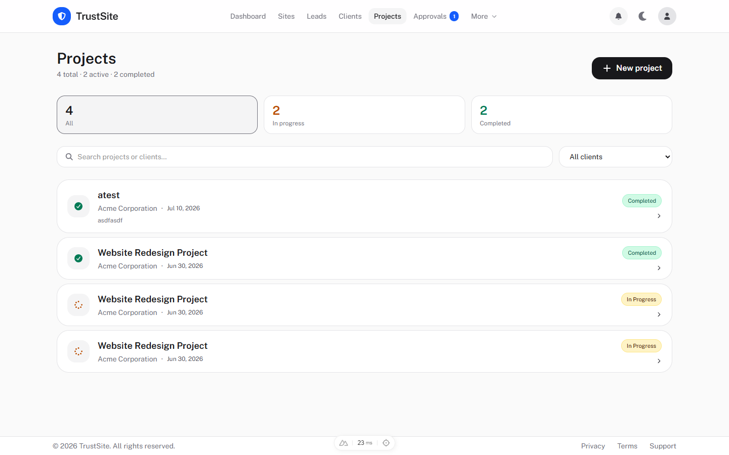The image size is (729, 455).
Task: Activate the component inspector target icon
Action: [386, 443]
